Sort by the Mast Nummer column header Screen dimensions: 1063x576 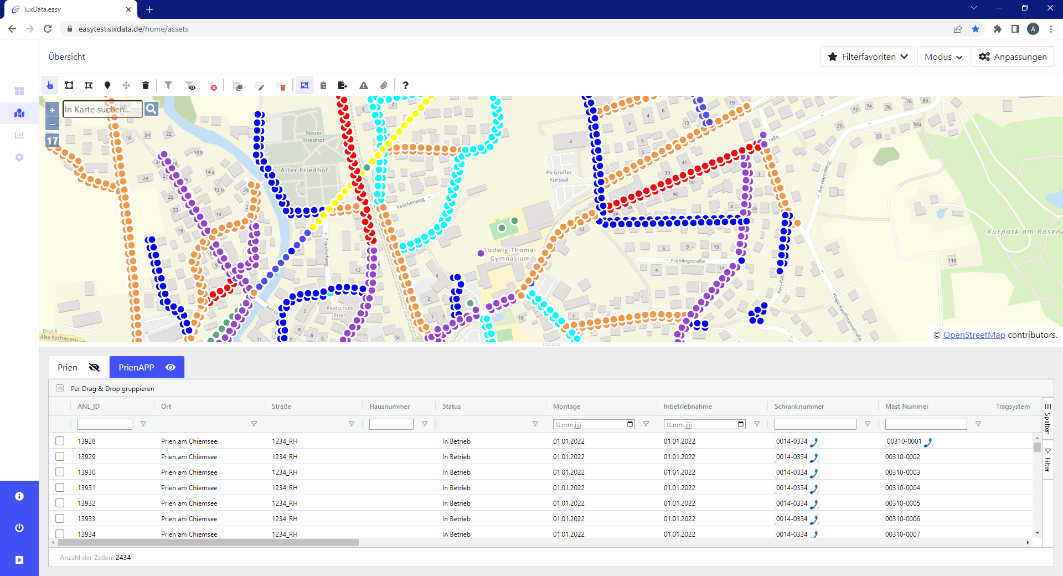click(906, 406)
